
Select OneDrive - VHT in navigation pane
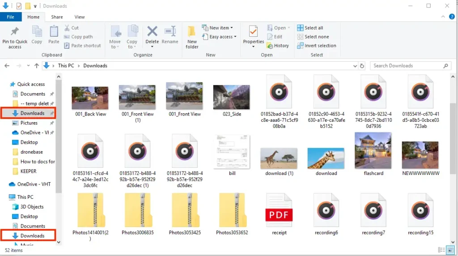(x=30, y=184)
